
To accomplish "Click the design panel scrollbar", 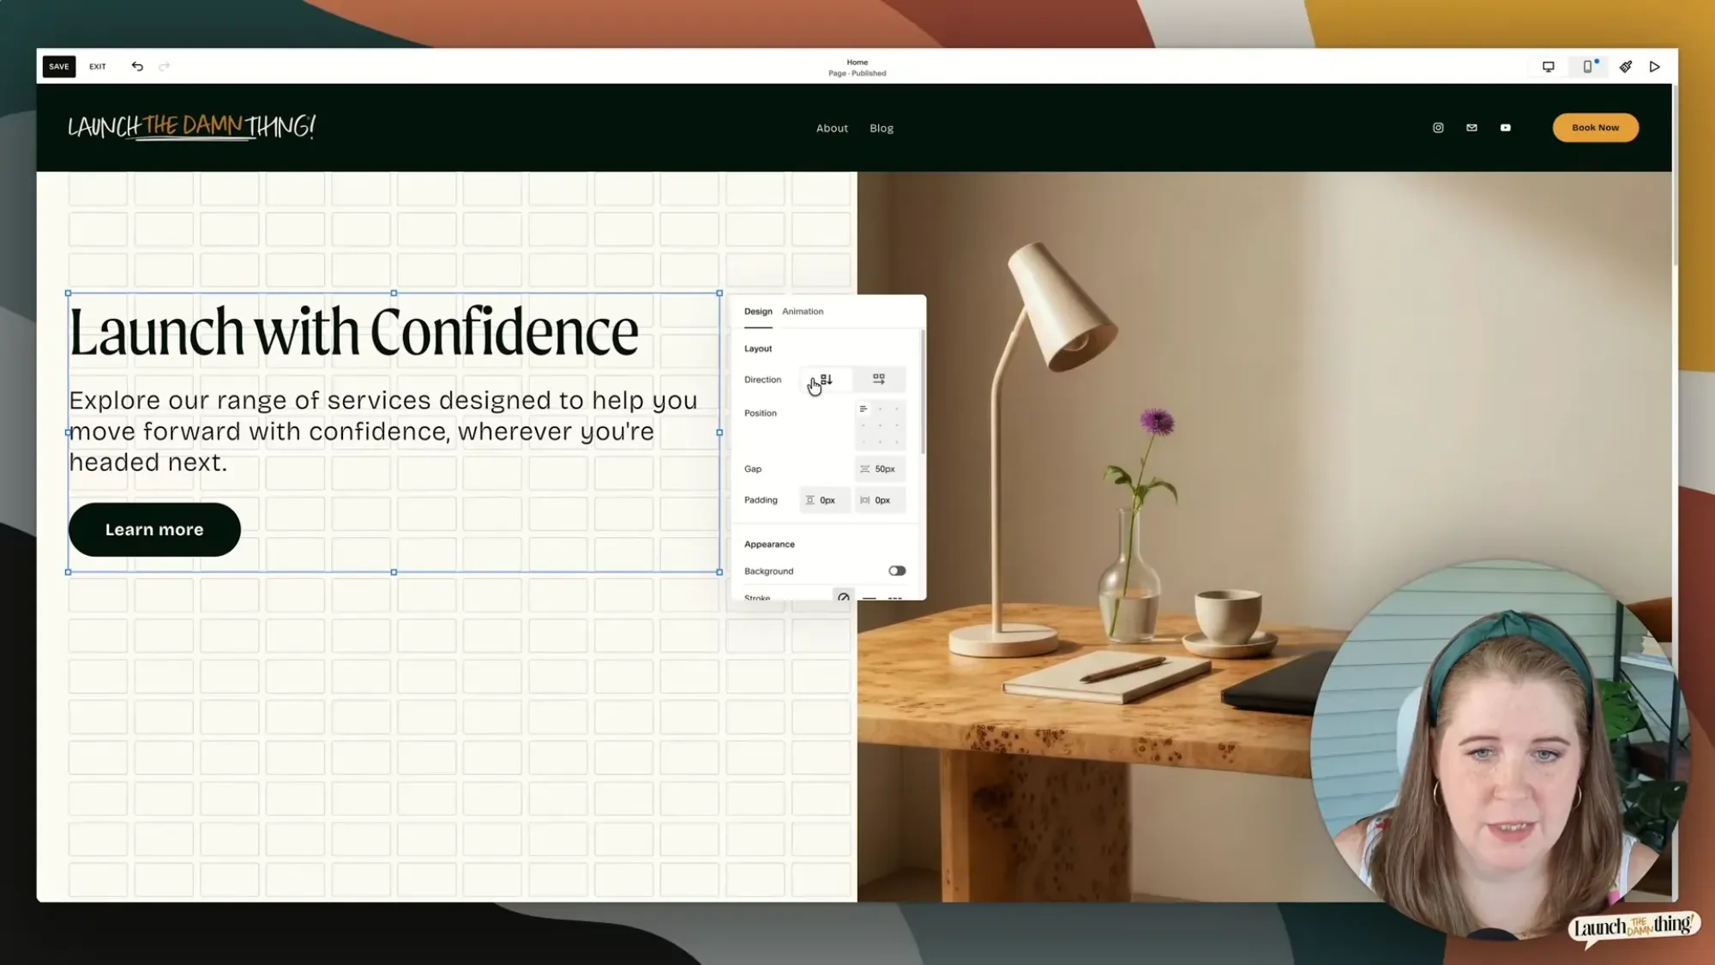I will [923, 392].
